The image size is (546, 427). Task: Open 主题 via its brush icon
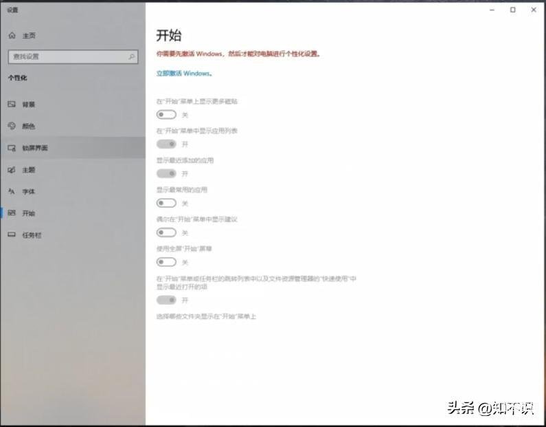[12, 170]
